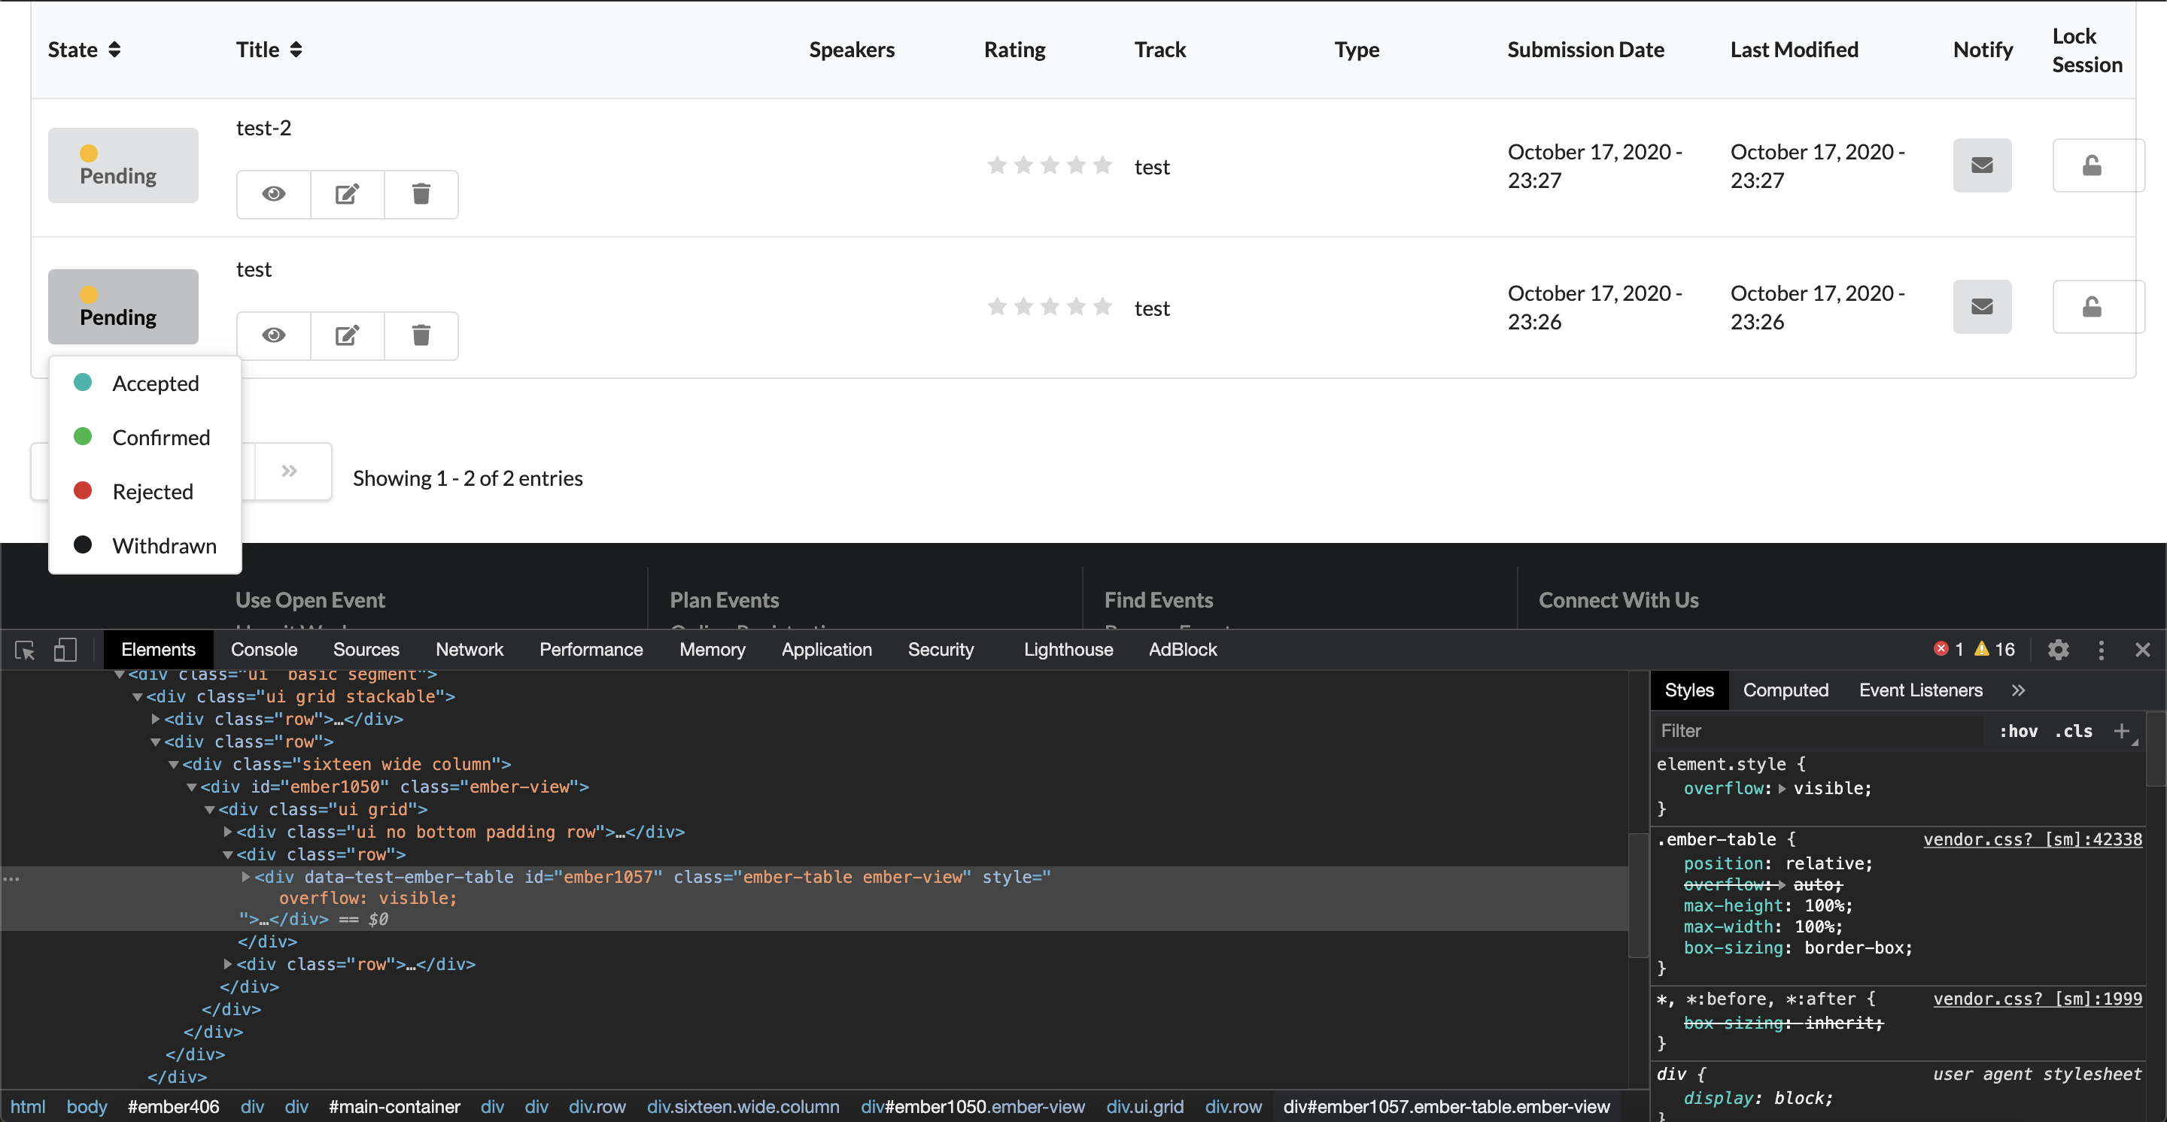Rate test-2 session with fifth star
The image size is (2167, 1122).
(x=1102, y=165)
